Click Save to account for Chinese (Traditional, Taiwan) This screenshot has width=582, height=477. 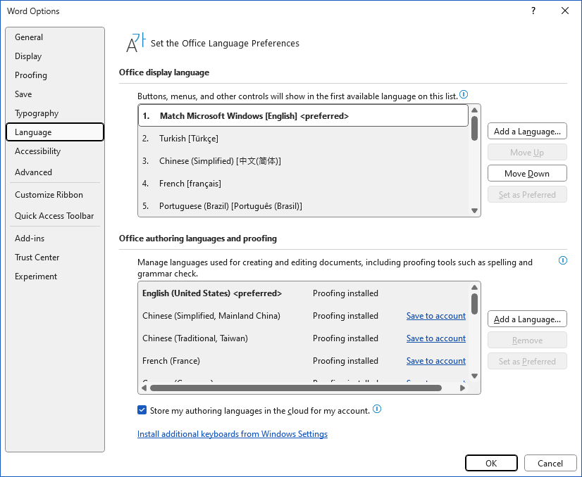(x=435, y=338)
